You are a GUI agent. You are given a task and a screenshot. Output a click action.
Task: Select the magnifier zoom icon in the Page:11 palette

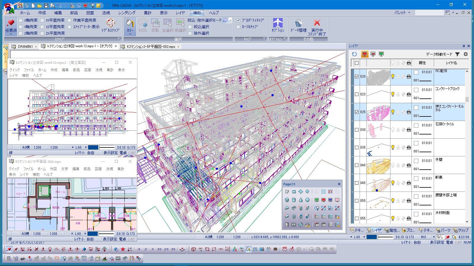click(x=317, y=208)
